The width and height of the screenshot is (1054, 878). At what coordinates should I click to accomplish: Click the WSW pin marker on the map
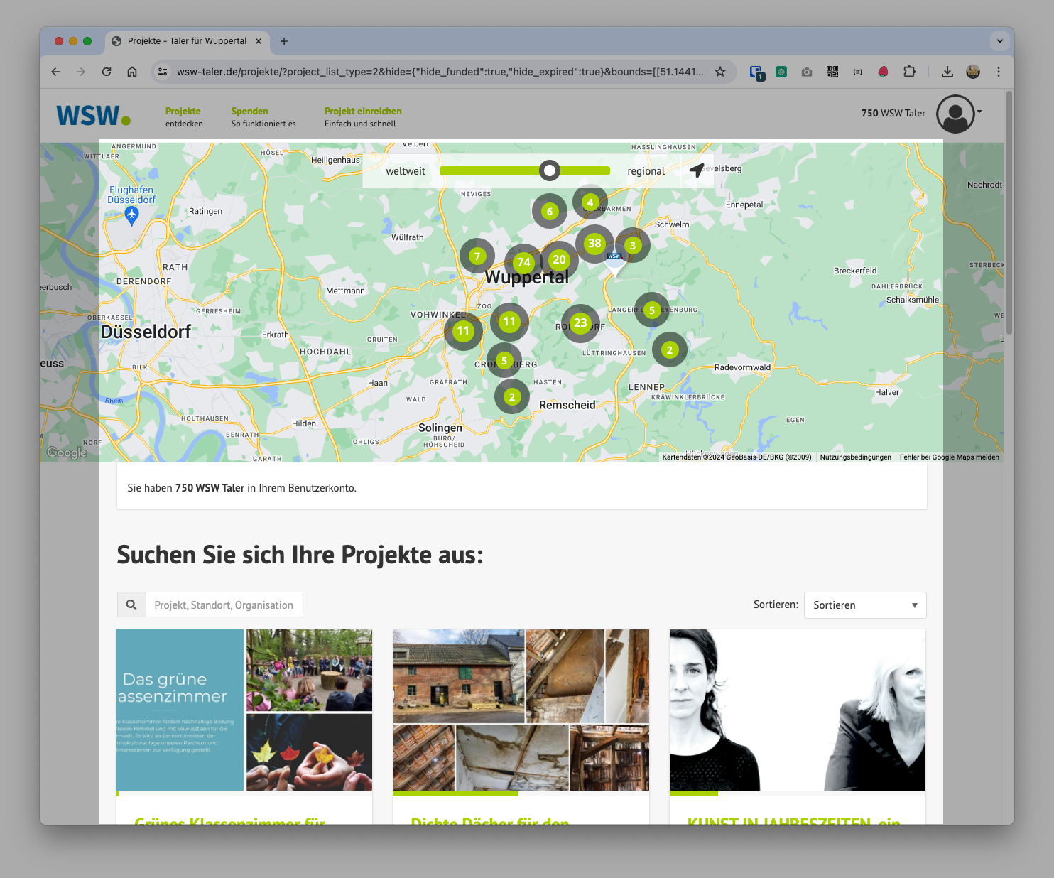[614, 263]
